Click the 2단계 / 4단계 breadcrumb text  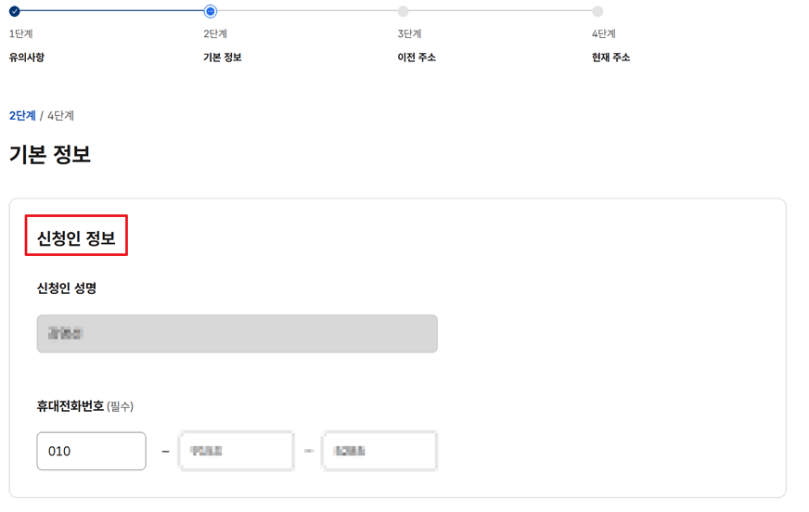[42, 116]
